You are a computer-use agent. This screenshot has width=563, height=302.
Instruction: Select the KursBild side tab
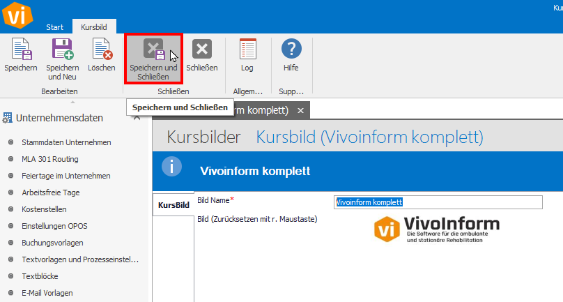[173, 205]
